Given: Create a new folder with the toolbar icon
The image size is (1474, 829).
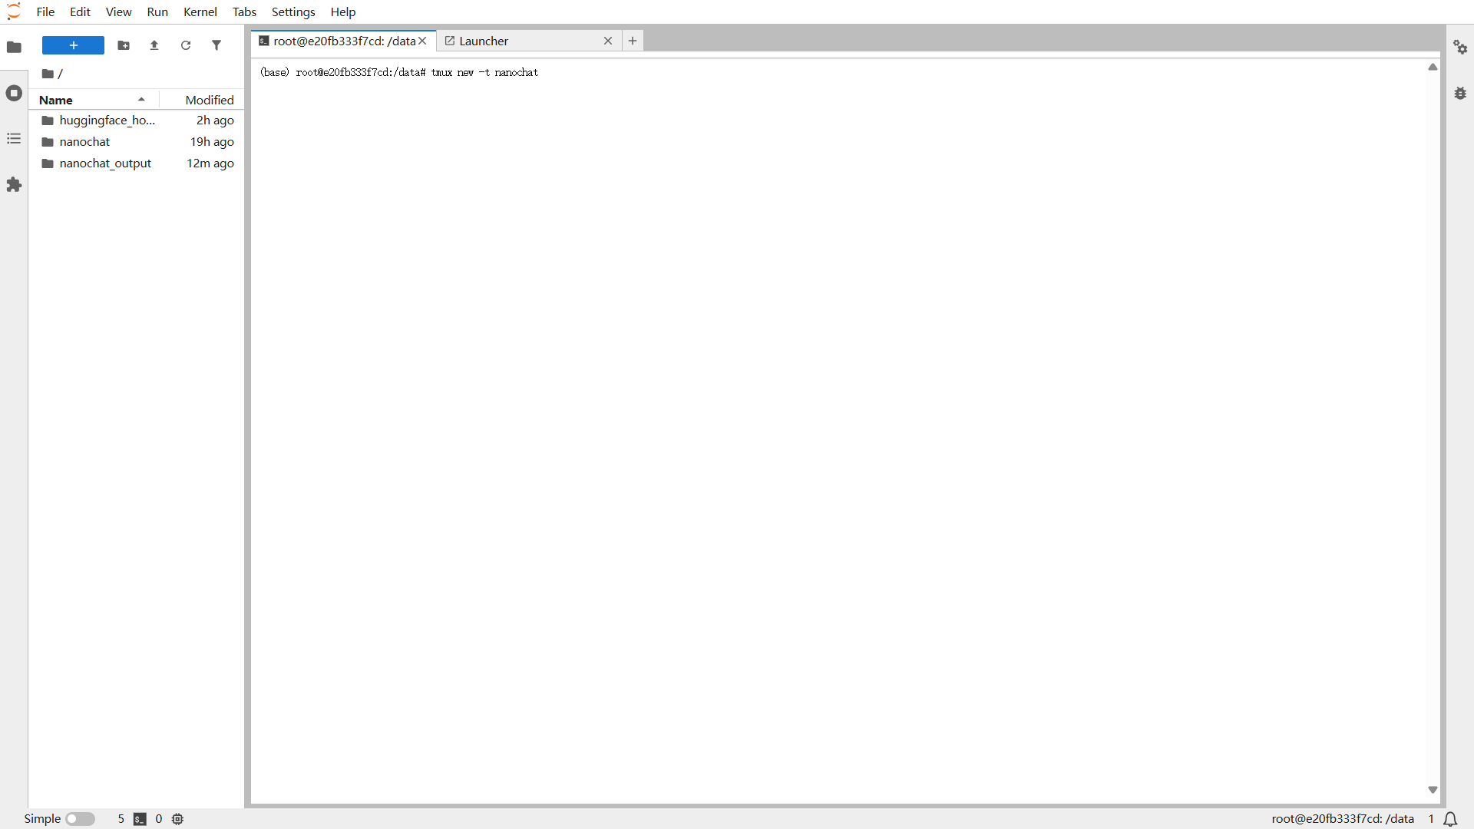Looking at the screenshot, I should (124, 45).
